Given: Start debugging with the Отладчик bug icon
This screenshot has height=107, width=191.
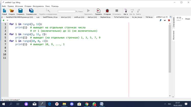Looking at the screenshot, I should point(107,11).
